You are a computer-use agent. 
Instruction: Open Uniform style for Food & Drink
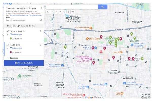pyautogui.click(x=16, y=48)
